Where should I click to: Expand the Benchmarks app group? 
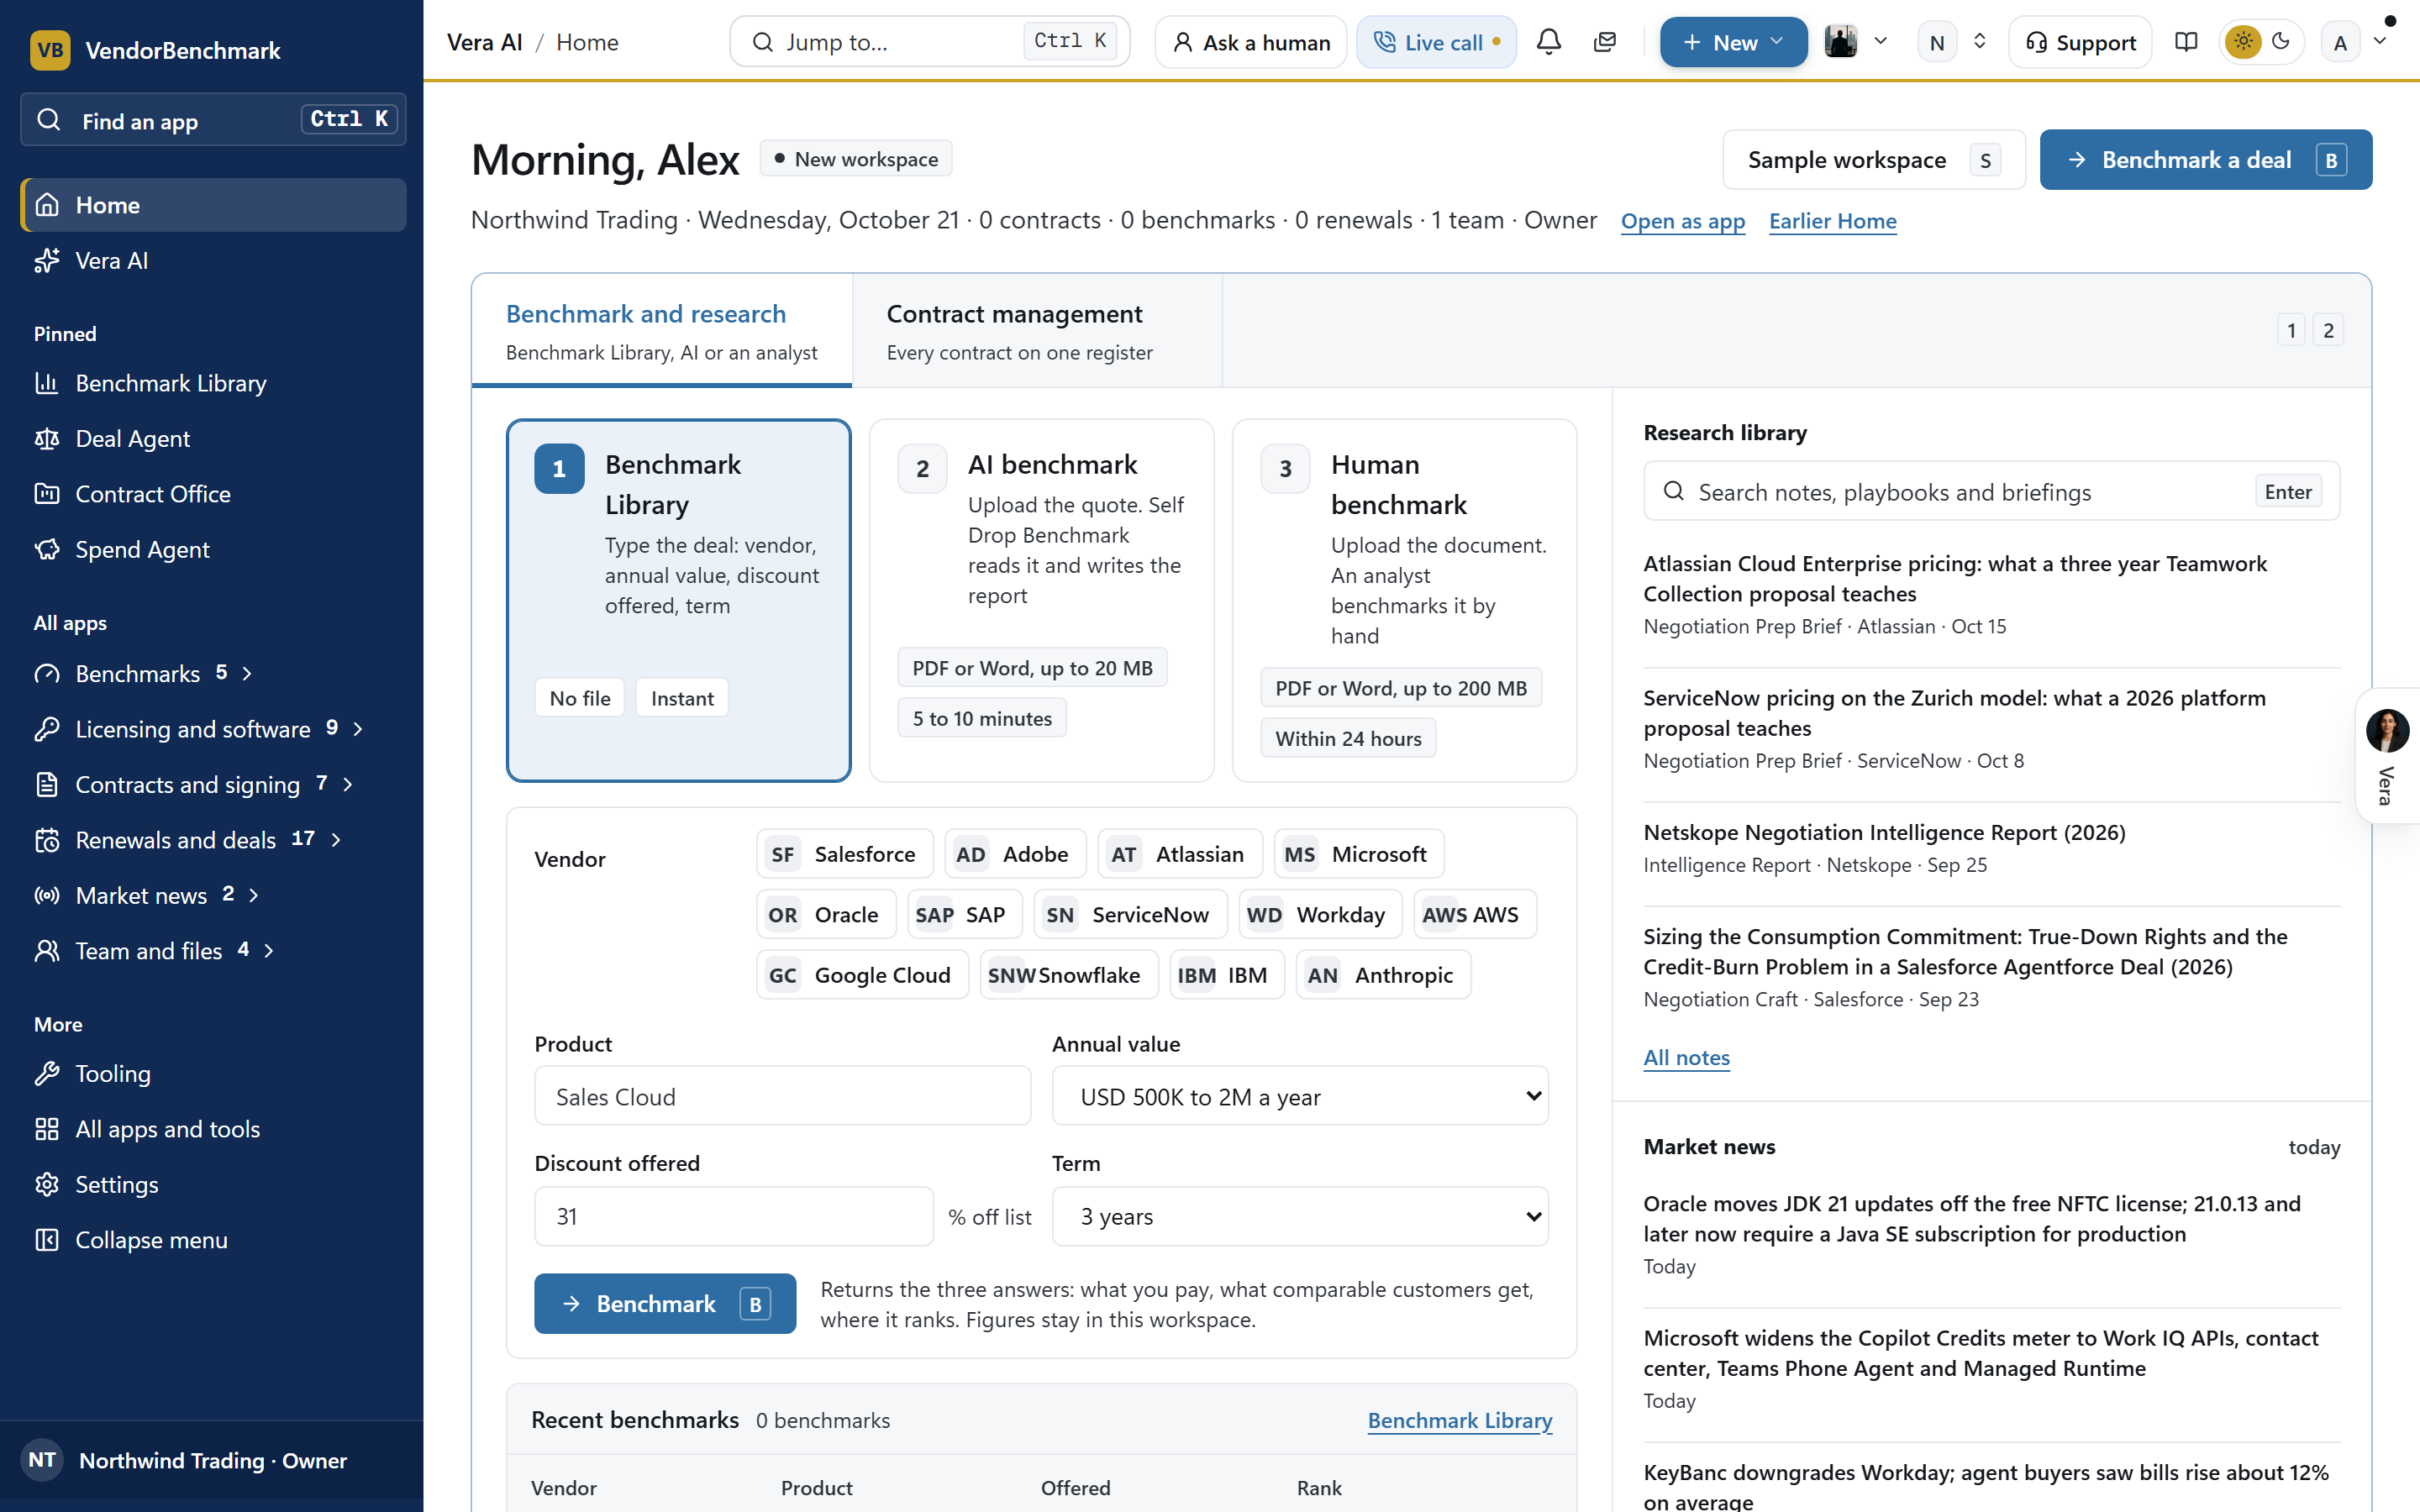(x=213, y=673)
